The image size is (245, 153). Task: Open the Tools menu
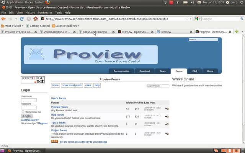[x=59, y=13]
